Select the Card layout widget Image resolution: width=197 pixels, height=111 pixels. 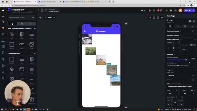[22, 70]
